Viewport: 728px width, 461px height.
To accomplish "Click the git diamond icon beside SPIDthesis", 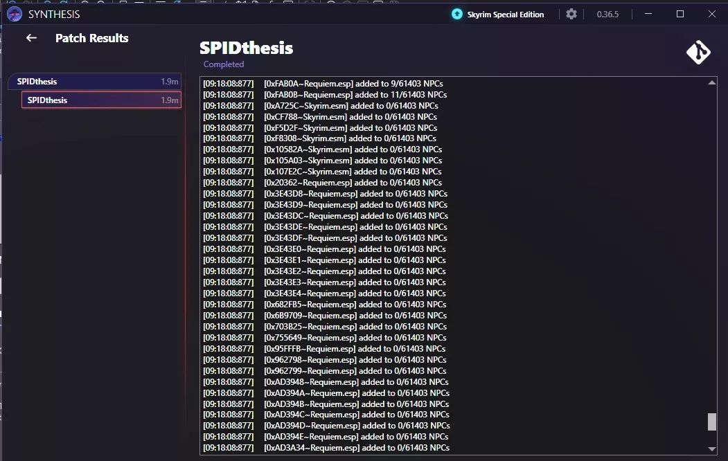I will point(698,52).
